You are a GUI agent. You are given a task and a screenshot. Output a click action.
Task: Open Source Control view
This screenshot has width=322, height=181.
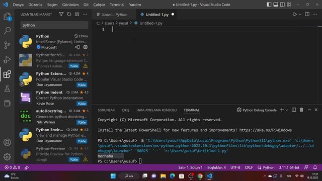tap(7, 45)
